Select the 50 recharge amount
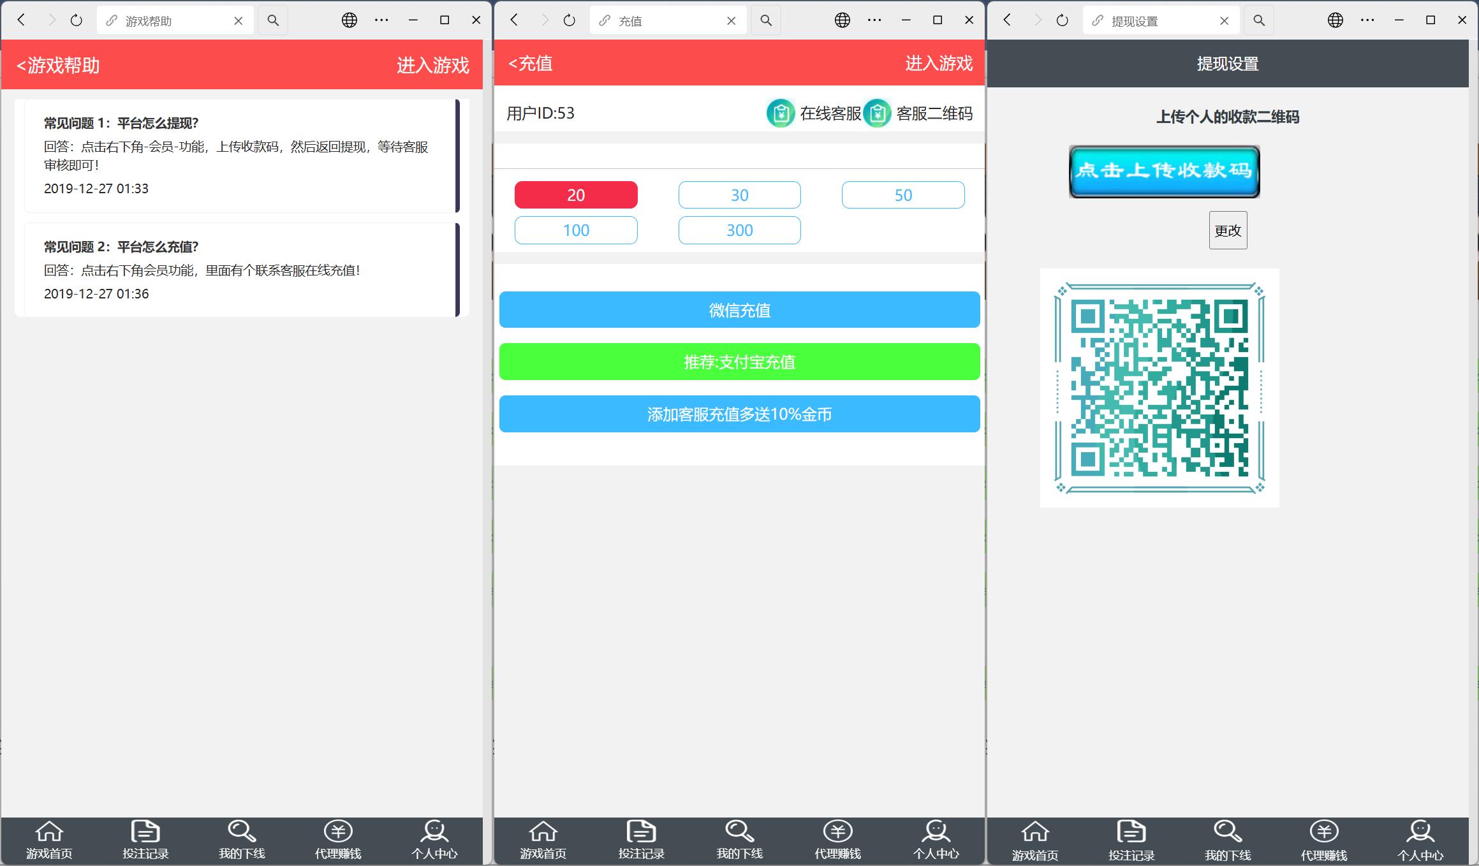 [903, 195]
